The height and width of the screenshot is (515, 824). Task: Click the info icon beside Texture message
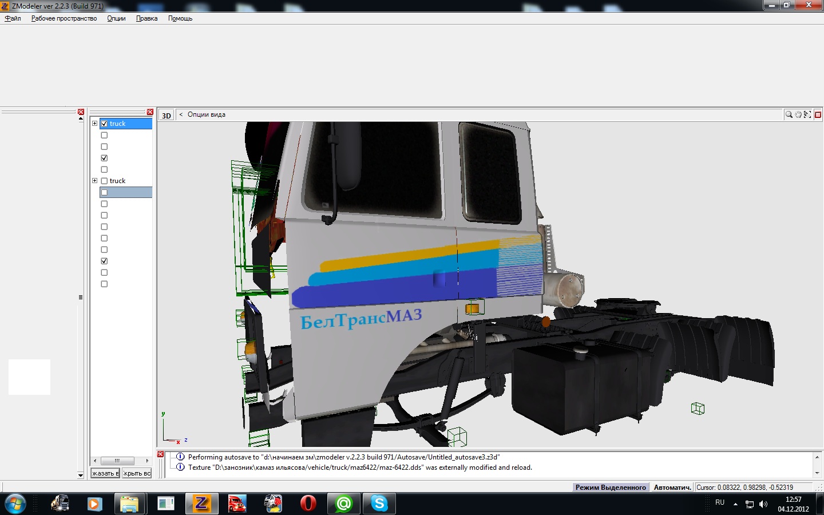(x=180, y=467)
